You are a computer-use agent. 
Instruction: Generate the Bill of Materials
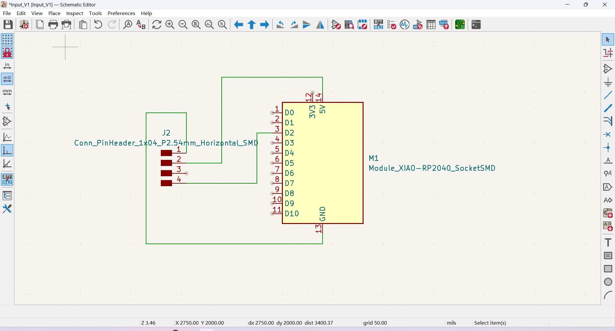(444, 25)
